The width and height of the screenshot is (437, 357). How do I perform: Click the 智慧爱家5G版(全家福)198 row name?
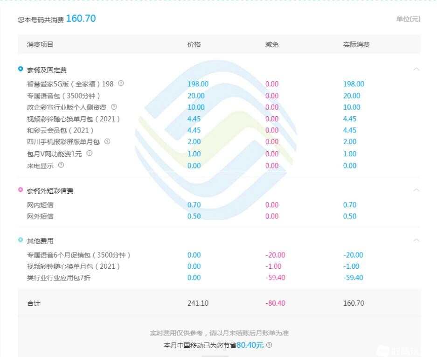click(70, 84)
